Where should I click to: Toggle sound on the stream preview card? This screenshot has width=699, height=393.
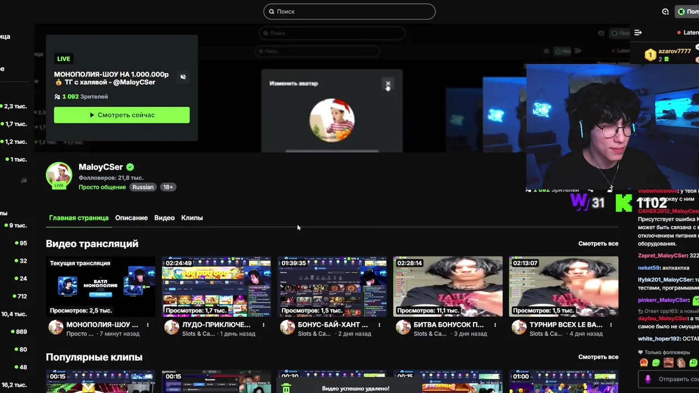[x=183, y=77]
